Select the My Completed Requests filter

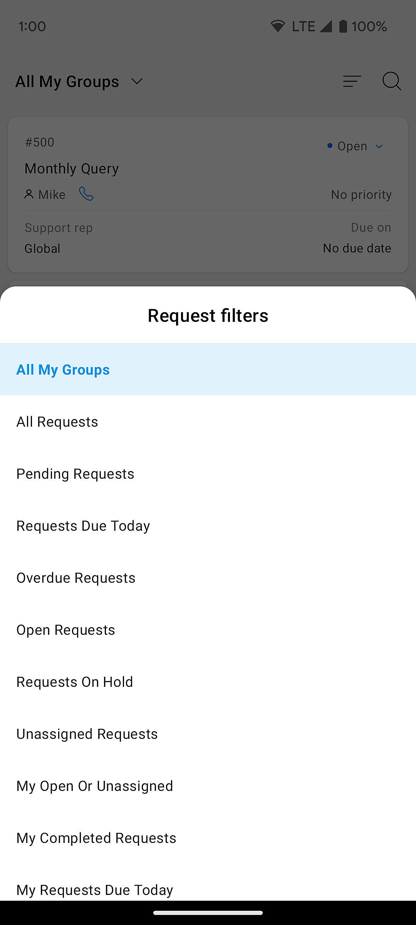96,838
